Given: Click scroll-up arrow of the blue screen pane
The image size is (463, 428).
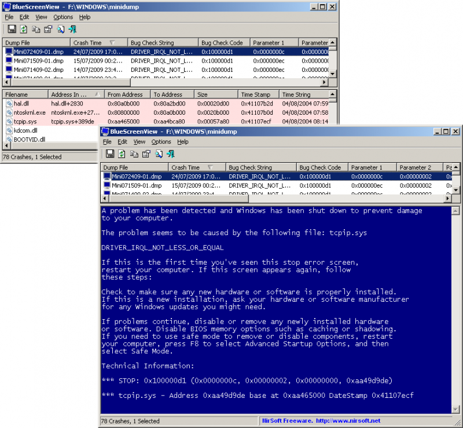Looking at the screenshot, I should (x=455, y=210).
